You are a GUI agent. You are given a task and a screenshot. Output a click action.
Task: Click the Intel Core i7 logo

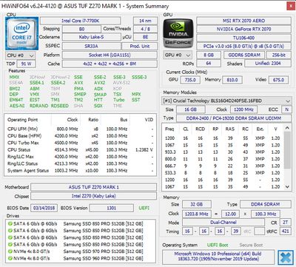(22, 33)
